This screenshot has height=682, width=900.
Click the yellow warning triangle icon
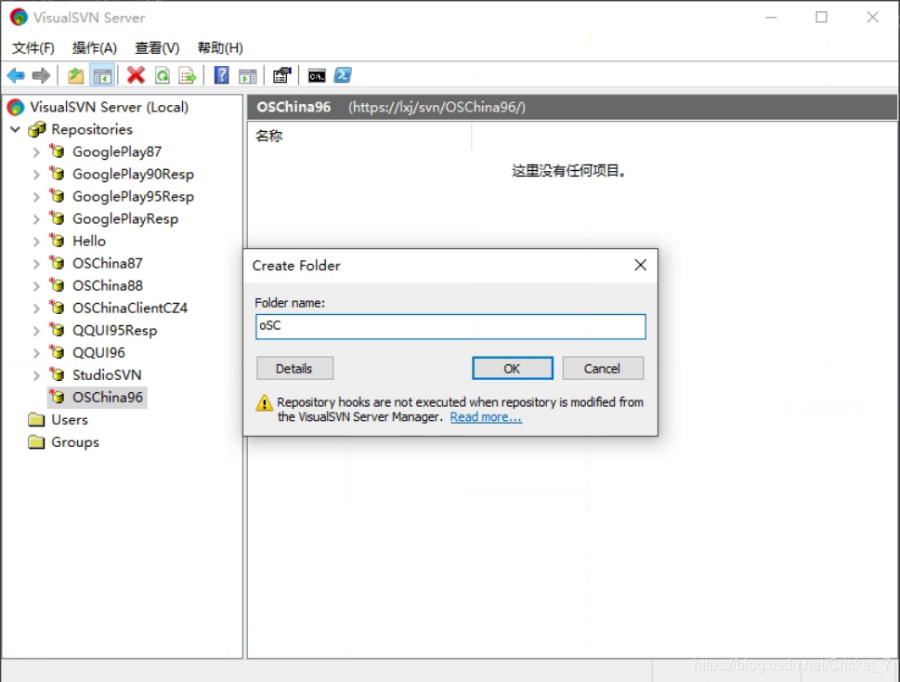click(x=264, y=402)
